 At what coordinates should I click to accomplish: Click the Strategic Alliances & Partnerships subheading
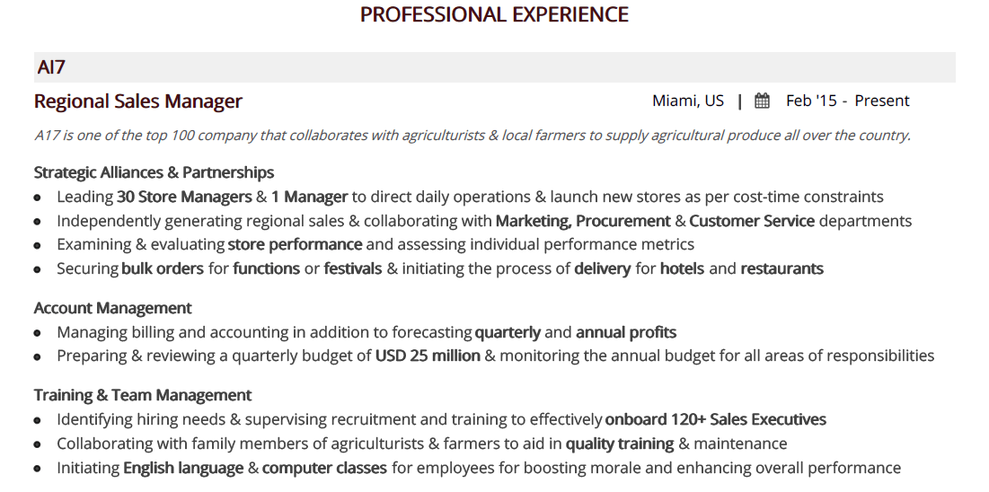point(154,172)
